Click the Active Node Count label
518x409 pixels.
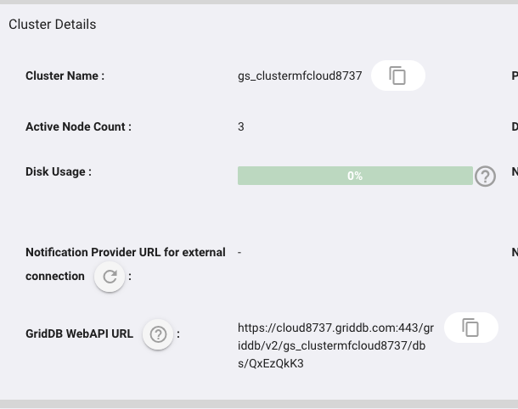click(78, 126)
